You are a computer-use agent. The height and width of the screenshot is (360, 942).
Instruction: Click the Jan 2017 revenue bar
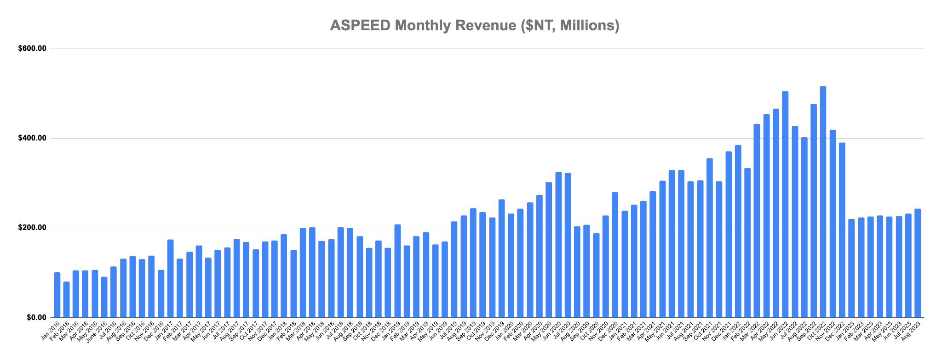coord(170,278)
